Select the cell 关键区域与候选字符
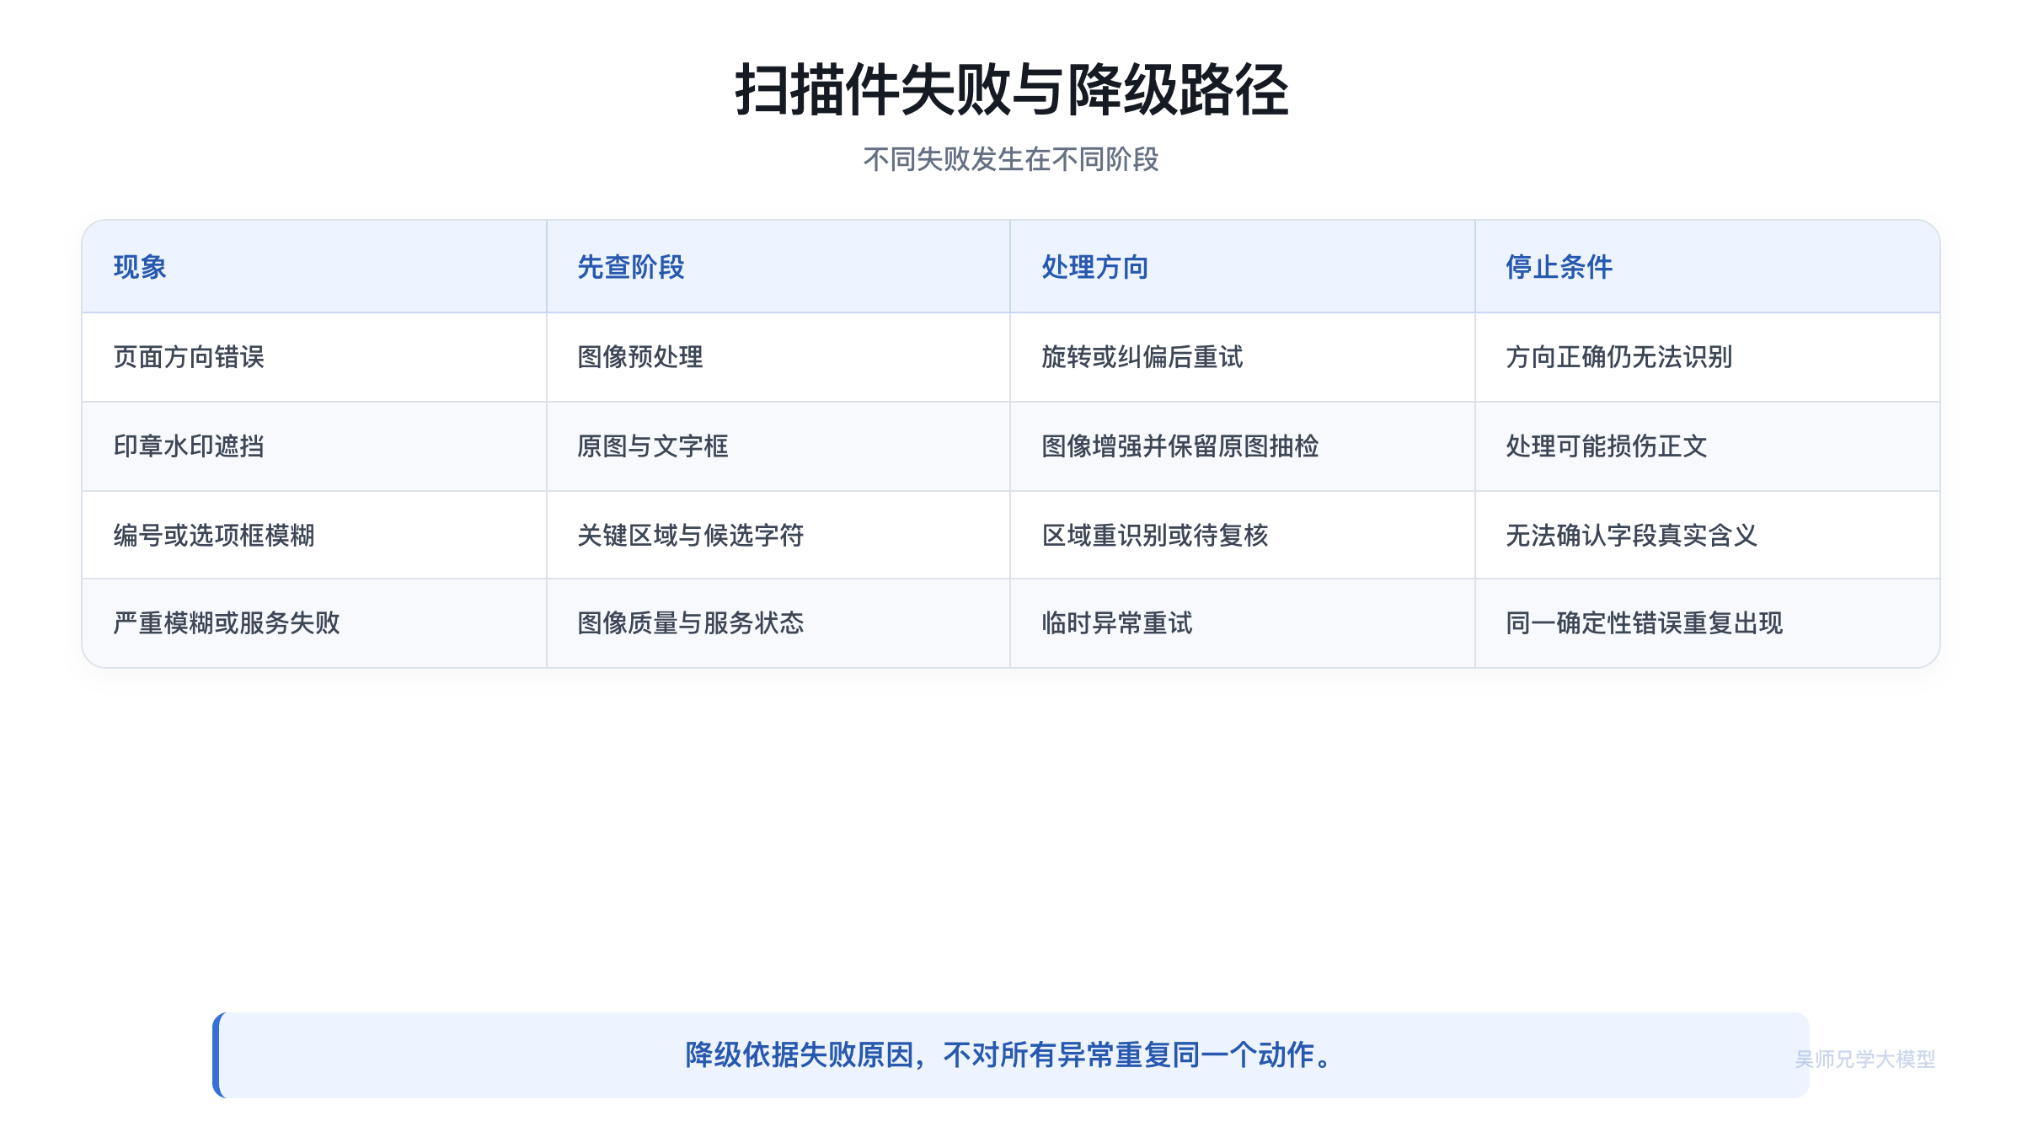2022x1137 pixels. 778,535
